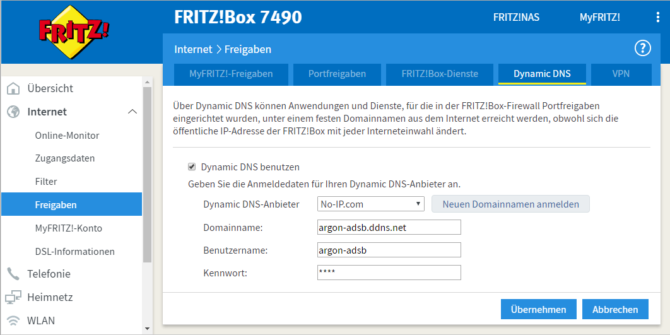Click the Abbrechen button
The image size is (670, 335).
coord(615,309)
